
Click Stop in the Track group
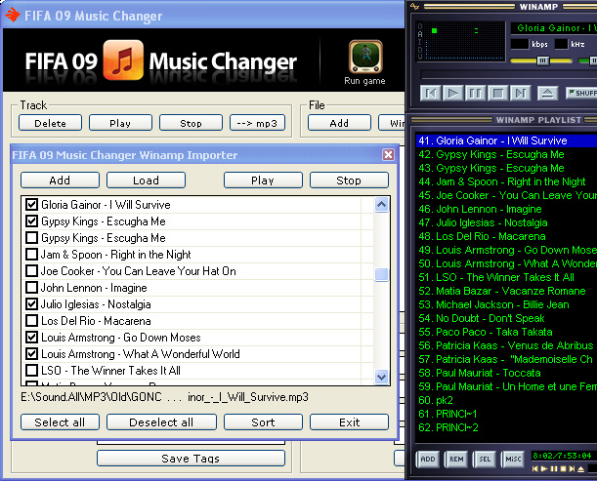[191, 123]
